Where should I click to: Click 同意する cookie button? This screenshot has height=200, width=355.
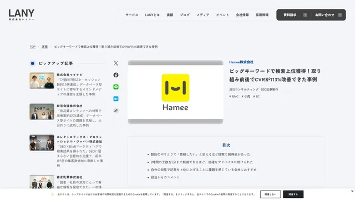point(293,194)
